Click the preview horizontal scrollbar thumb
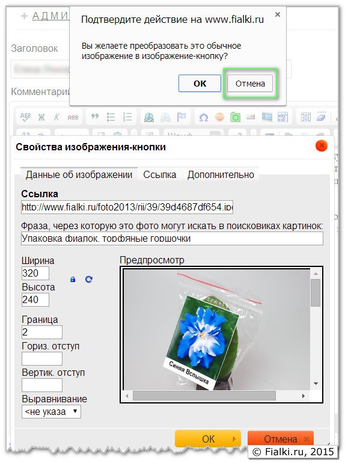Image resolution: width=345 pixels, height=463 pixels. 204,396
